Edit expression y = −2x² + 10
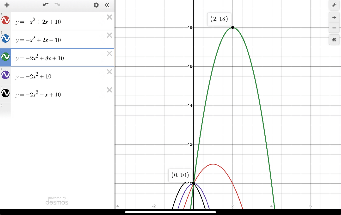The image size is (341, 215). 63,76
